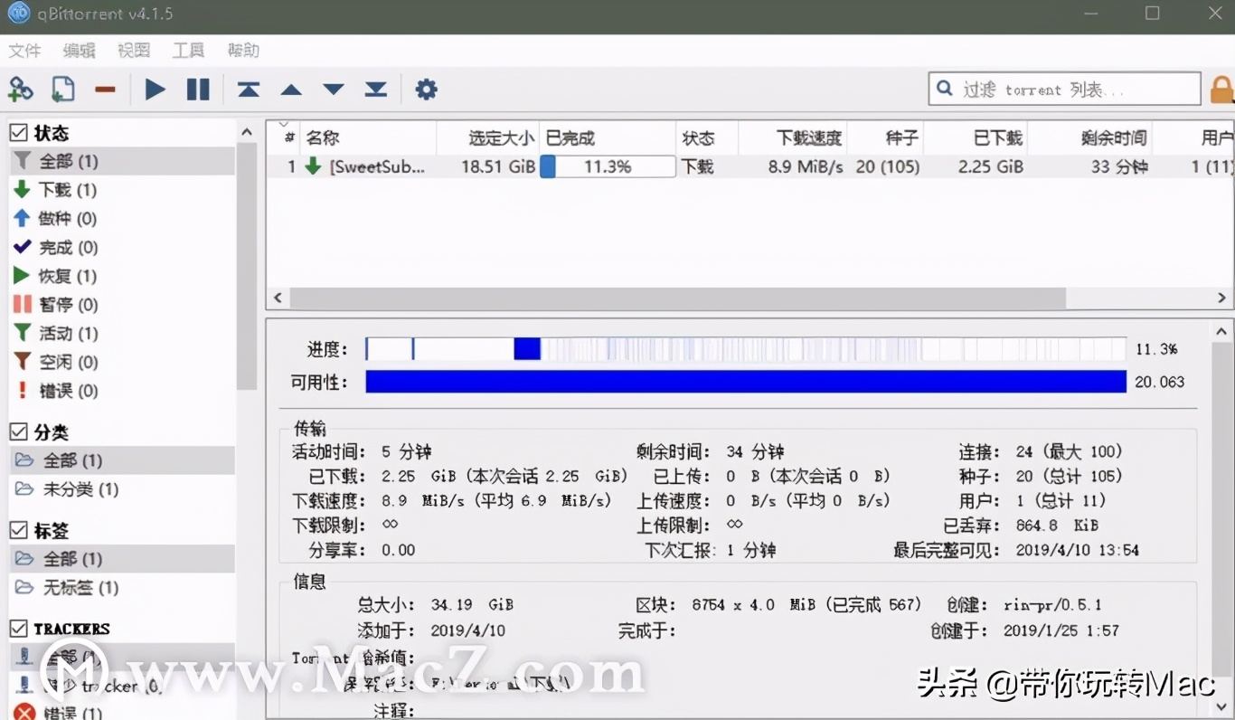Move torrent to bottom of queue

pos(375,89)
